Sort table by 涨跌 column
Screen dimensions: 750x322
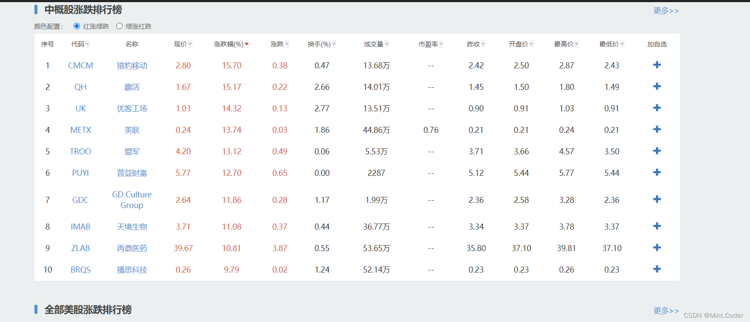[x=280, y=44]
